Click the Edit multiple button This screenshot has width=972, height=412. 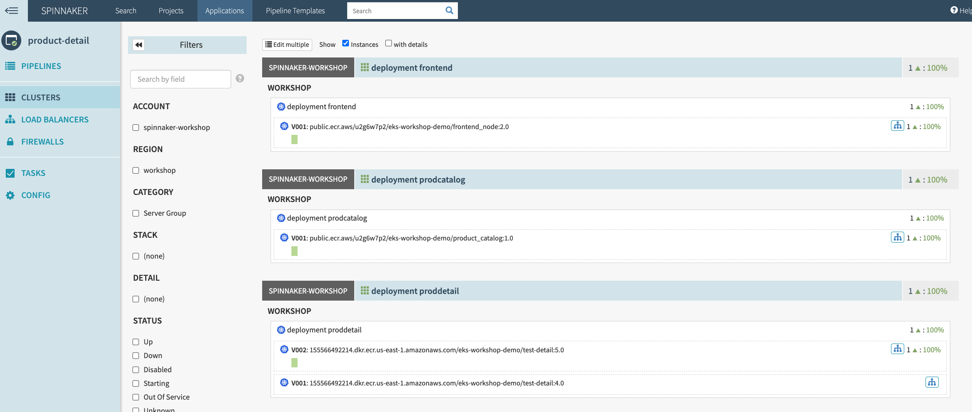(287, 44)
